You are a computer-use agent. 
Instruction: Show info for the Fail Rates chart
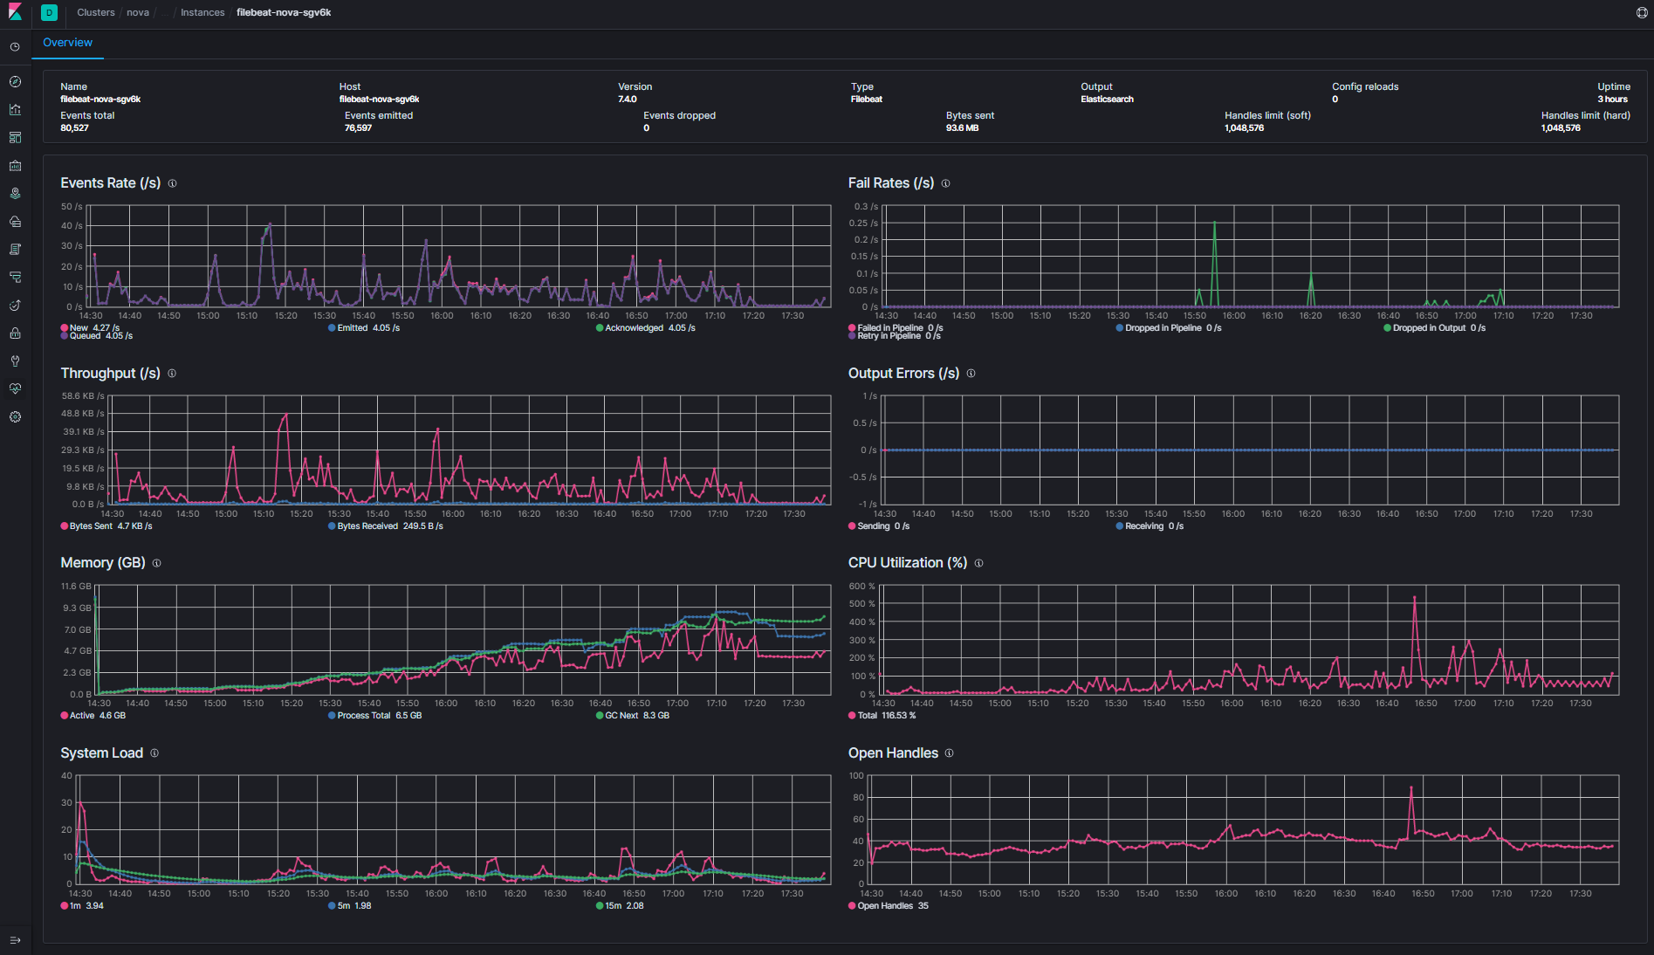[945, 183]
